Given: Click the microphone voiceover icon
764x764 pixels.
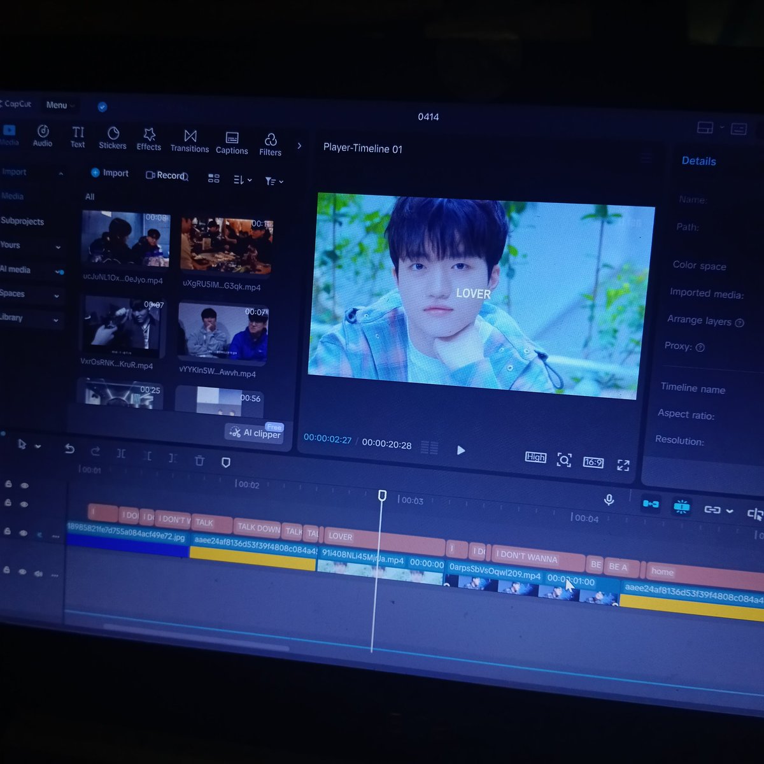Looking at the screenshot, I should (609, 500).
